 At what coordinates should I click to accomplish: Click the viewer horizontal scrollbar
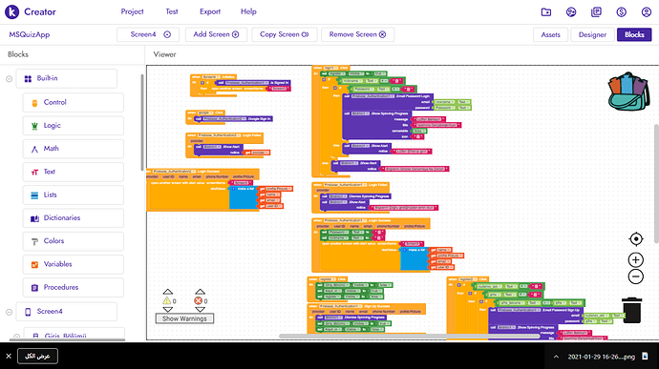pos(409,336)
